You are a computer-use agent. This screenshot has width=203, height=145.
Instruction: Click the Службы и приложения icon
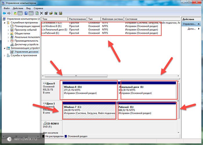[x=8, y=56]
